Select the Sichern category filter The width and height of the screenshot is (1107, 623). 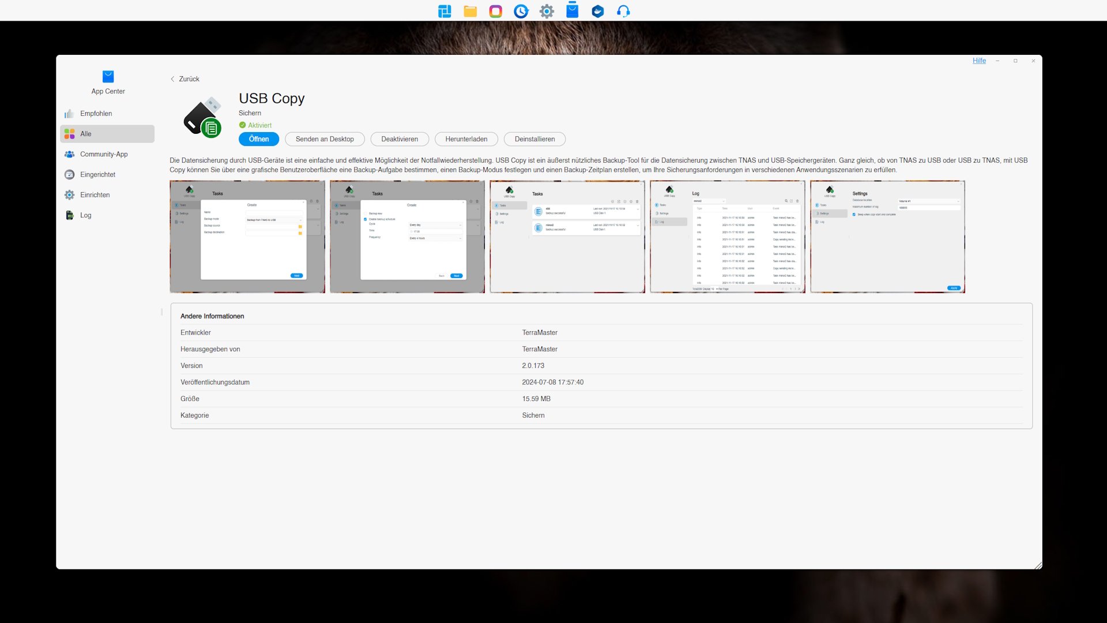pos(250,112)
